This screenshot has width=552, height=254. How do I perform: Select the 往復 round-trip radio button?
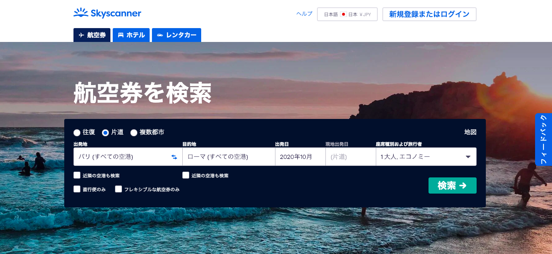(x=77, y=133)
